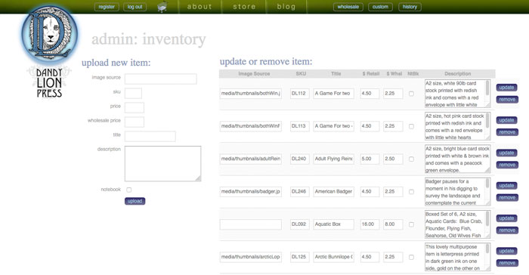The height and width of the screenshot is (275, 529).
Task: Open the about page
Action: pyautogui.click(x=200, y=7)
